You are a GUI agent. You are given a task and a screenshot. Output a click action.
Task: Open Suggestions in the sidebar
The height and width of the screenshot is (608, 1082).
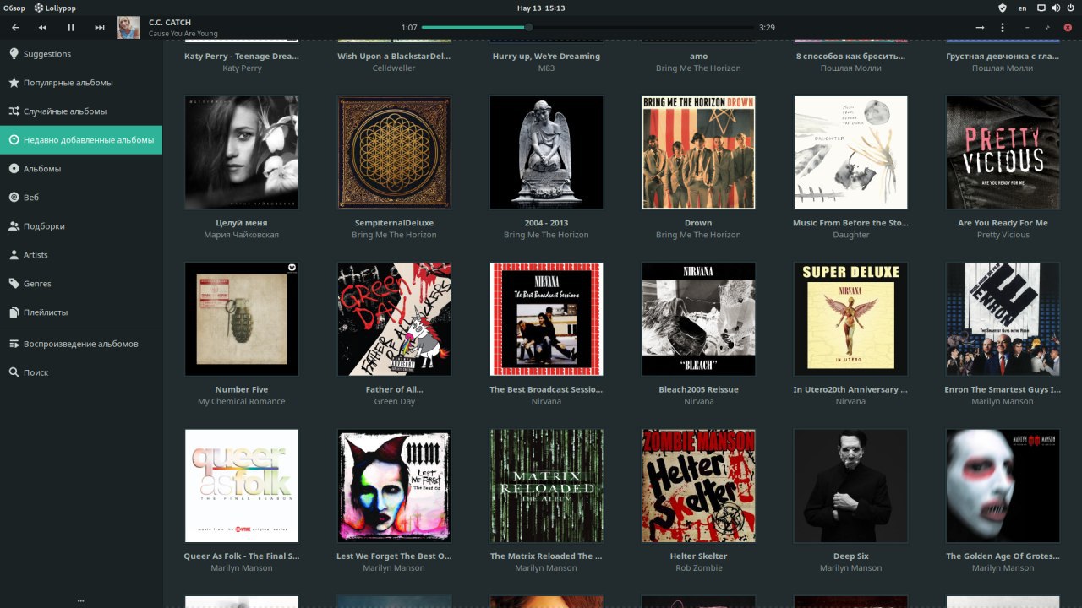pyautogui.click(x=46, y=54)
